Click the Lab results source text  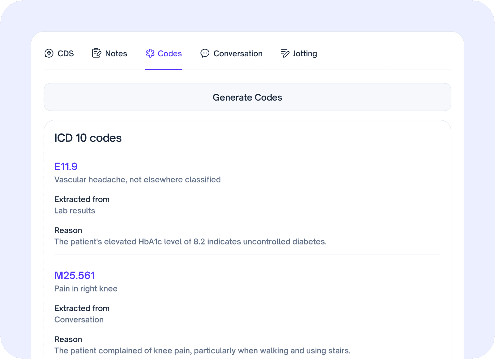75,211
